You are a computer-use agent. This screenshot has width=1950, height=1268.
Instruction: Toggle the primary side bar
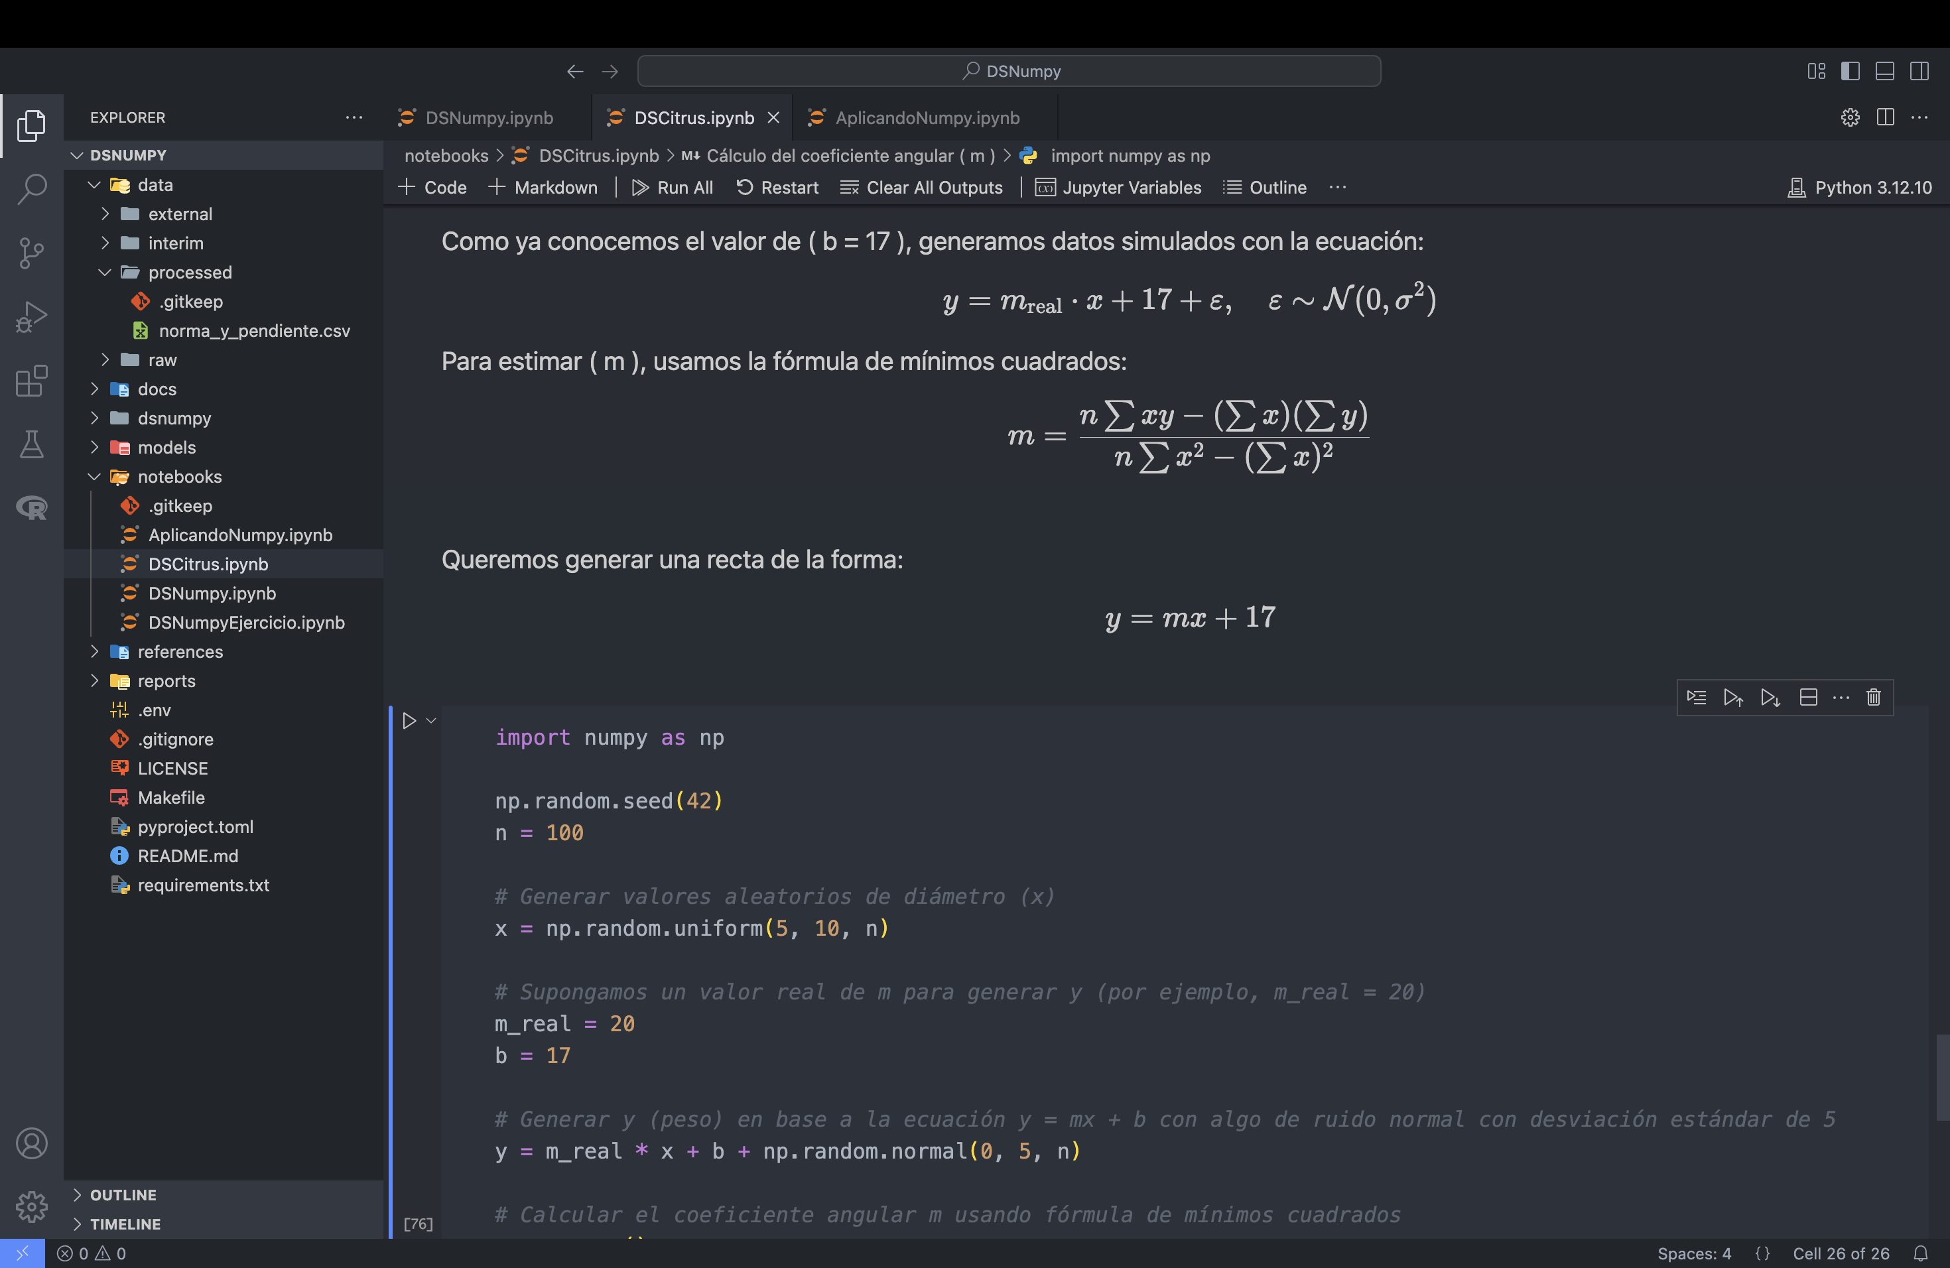pyautogui.click(x=1850, y=71)
